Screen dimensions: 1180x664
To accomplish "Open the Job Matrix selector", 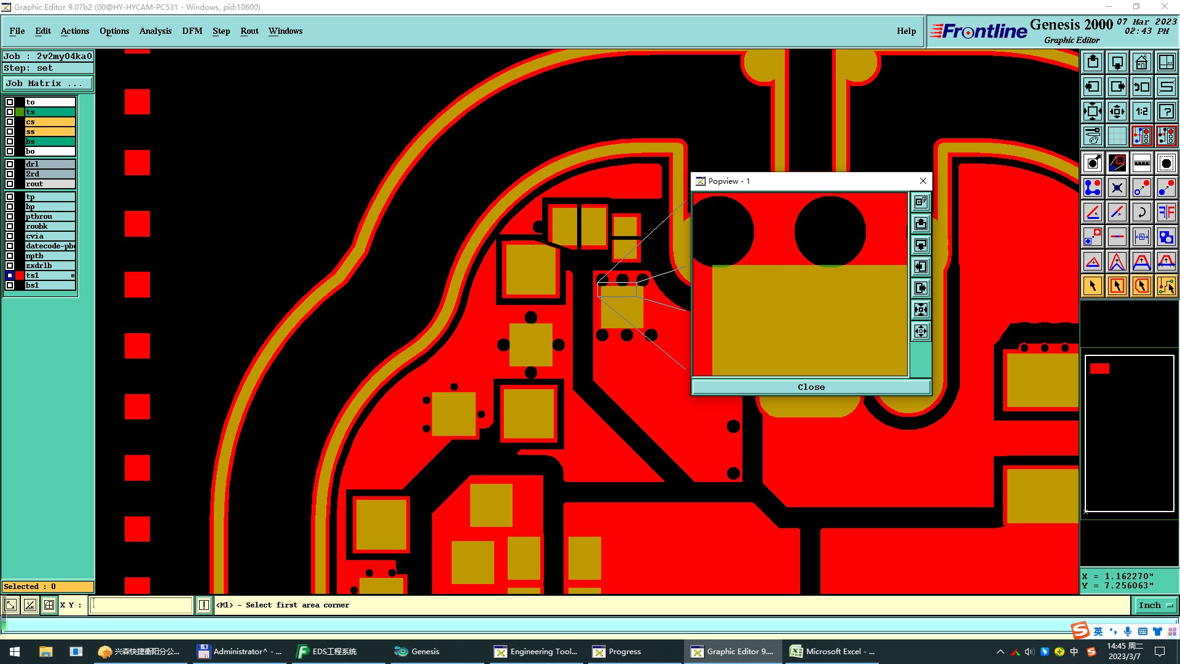I will coord(48,84).
